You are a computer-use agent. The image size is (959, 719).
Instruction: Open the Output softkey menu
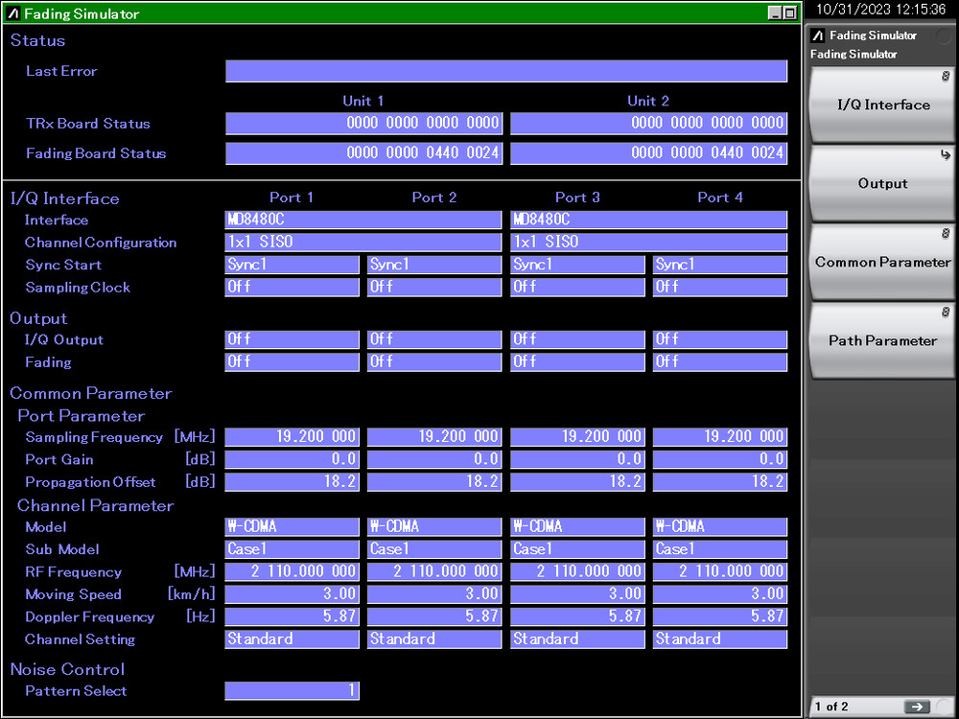coord(882,183)
